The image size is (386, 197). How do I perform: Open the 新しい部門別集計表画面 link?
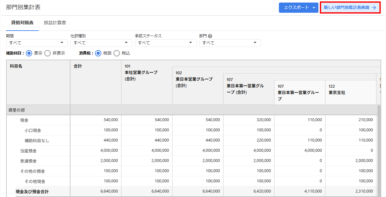[x=350, y=8]
